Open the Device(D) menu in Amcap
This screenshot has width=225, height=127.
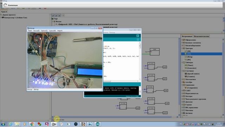pos(36,31)
